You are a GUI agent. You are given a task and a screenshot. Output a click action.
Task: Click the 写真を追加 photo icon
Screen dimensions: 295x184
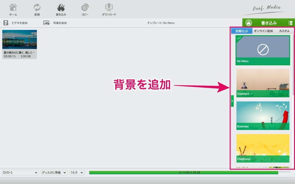click(46, 23)
